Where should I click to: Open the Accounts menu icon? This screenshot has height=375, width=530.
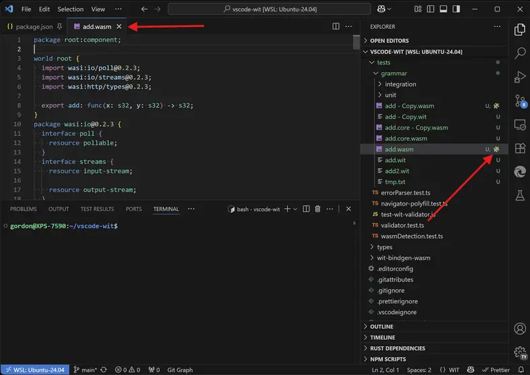click(519, 329)
